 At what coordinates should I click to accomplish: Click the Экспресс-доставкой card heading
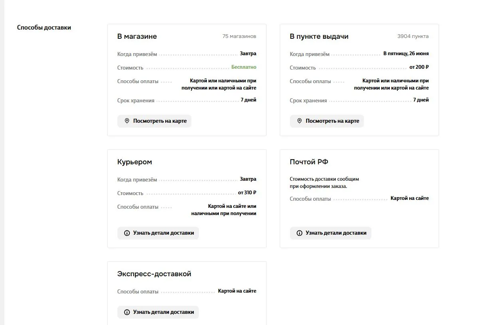(154, 274)
